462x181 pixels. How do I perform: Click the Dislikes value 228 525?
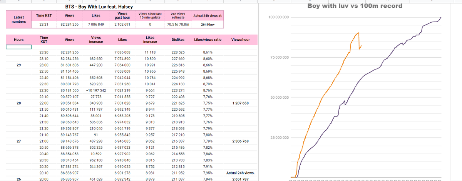pyautogui.click(x=179, y=52)
